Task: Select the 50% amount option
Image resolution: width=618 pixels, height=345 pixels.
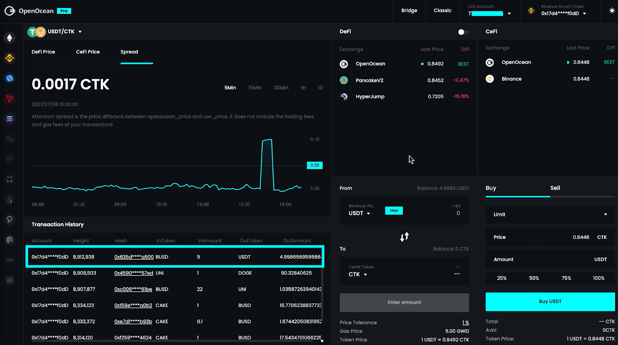Action: point(534,278)
